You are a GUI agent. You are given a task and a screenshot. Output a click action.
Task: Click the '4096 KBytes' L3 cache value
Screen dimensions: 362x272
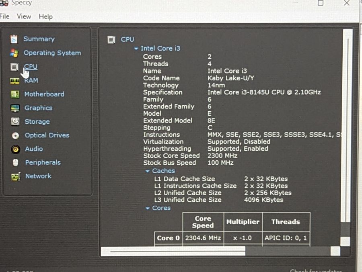263,200
